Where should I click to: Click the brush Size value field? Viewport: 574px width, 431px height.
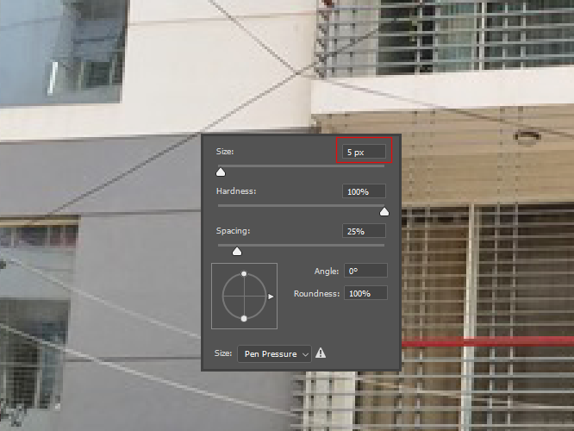tap(364, 152)
